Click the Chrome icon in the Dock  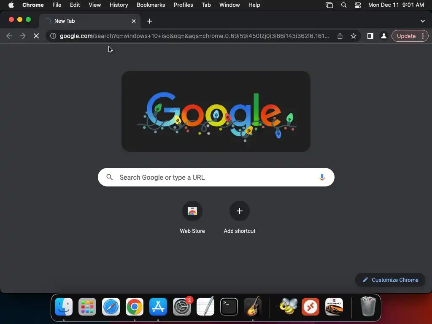point(135,307)
